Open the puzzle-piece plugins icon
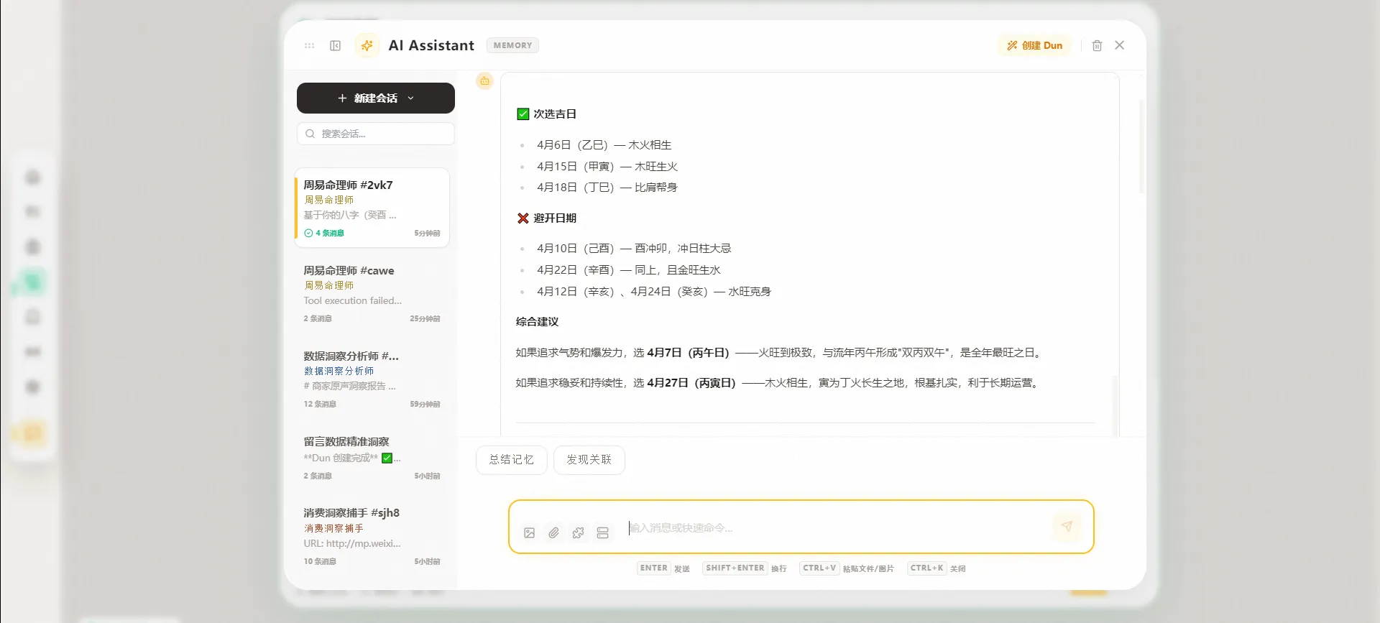1380x623 pixels. coord(578,532)
